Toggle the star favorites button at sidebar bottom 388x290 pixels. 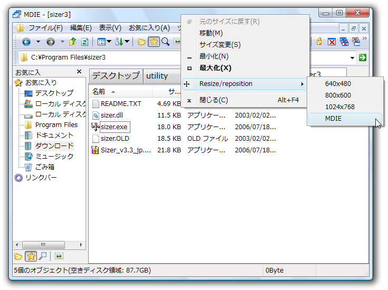[x=31, y=256]
